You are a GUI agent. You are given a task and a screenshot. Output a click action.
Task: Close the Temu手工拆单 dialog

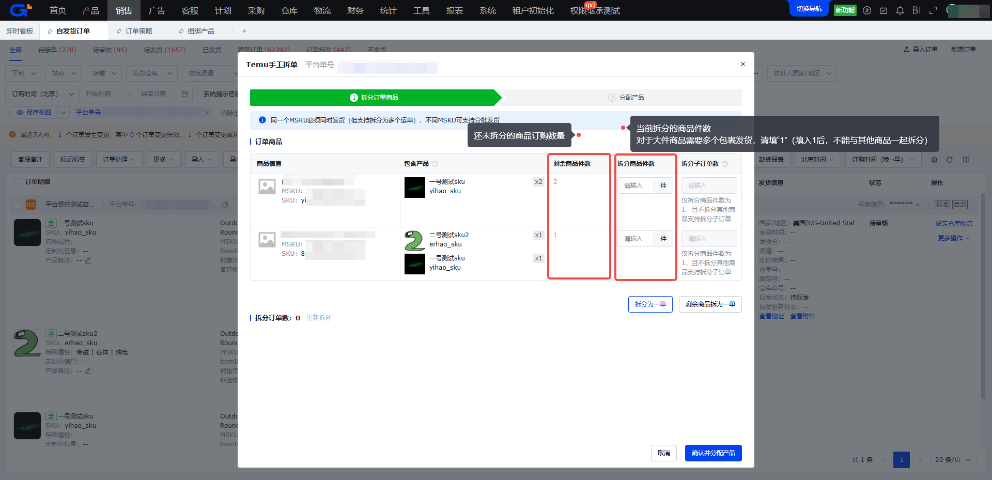(x=743, y=64)
